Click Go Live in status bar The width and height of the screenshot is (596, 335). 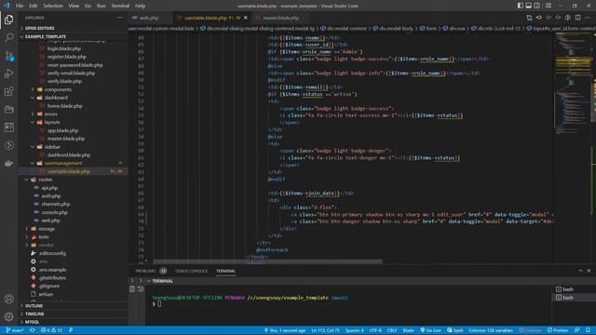[x=430, y=330]
